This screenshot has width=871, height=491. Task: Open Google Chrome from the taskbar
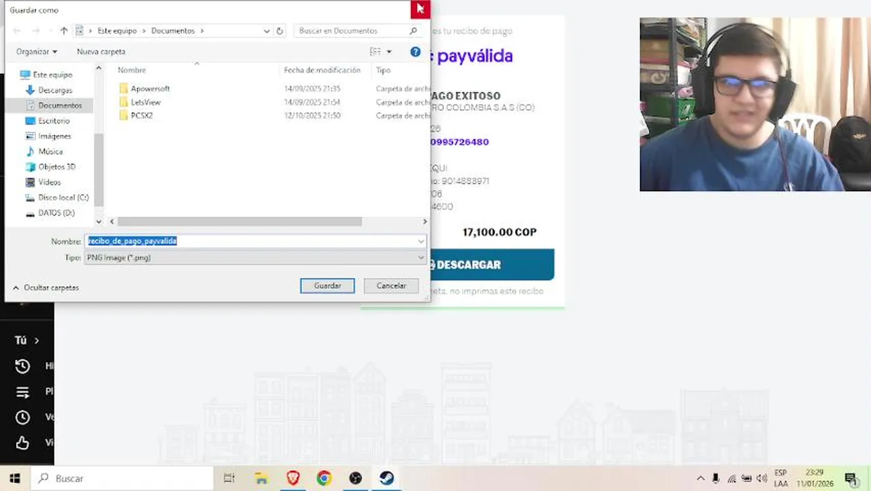click(x=324, y=479)
